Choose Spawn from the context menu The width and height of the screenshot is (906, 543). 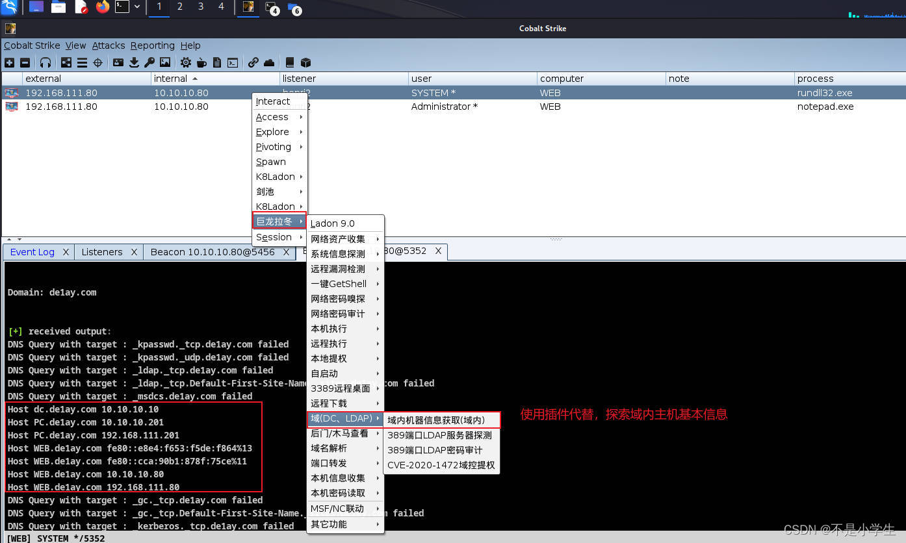tap(279, 162)
